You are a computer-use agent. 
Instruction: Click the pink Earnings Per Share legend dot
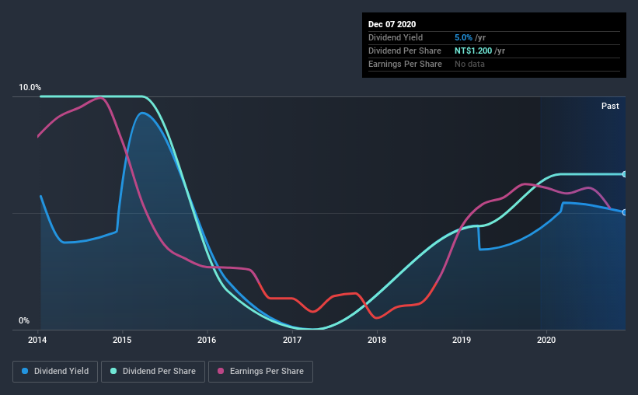(x=221, y=371)
